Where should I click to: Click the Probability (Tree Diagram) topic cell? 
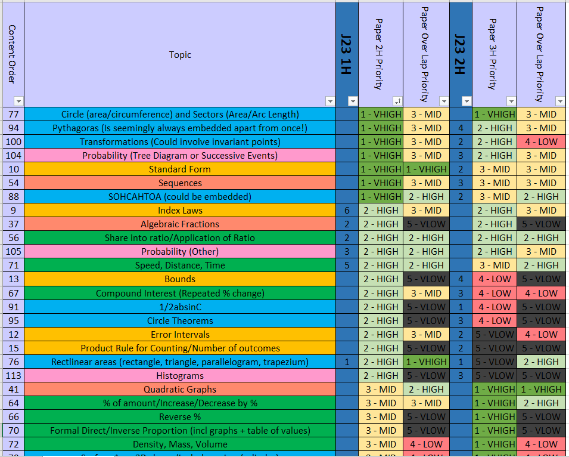(x=180, y=156)
